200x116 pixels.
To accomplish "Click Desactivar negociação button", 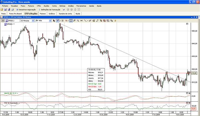I will [x=26, y=10].
